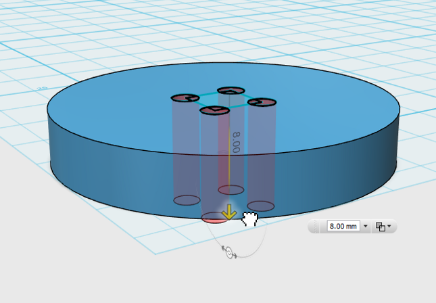Click the 8.00 dimension label on the model

(236, 142)
